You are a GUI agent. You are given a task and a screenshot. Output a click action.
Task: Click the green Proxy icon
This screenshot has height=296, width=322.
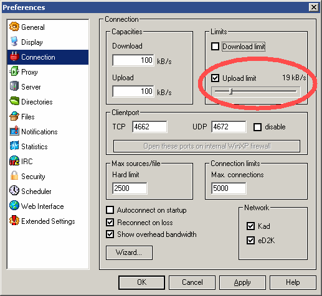tap(14, 72)
